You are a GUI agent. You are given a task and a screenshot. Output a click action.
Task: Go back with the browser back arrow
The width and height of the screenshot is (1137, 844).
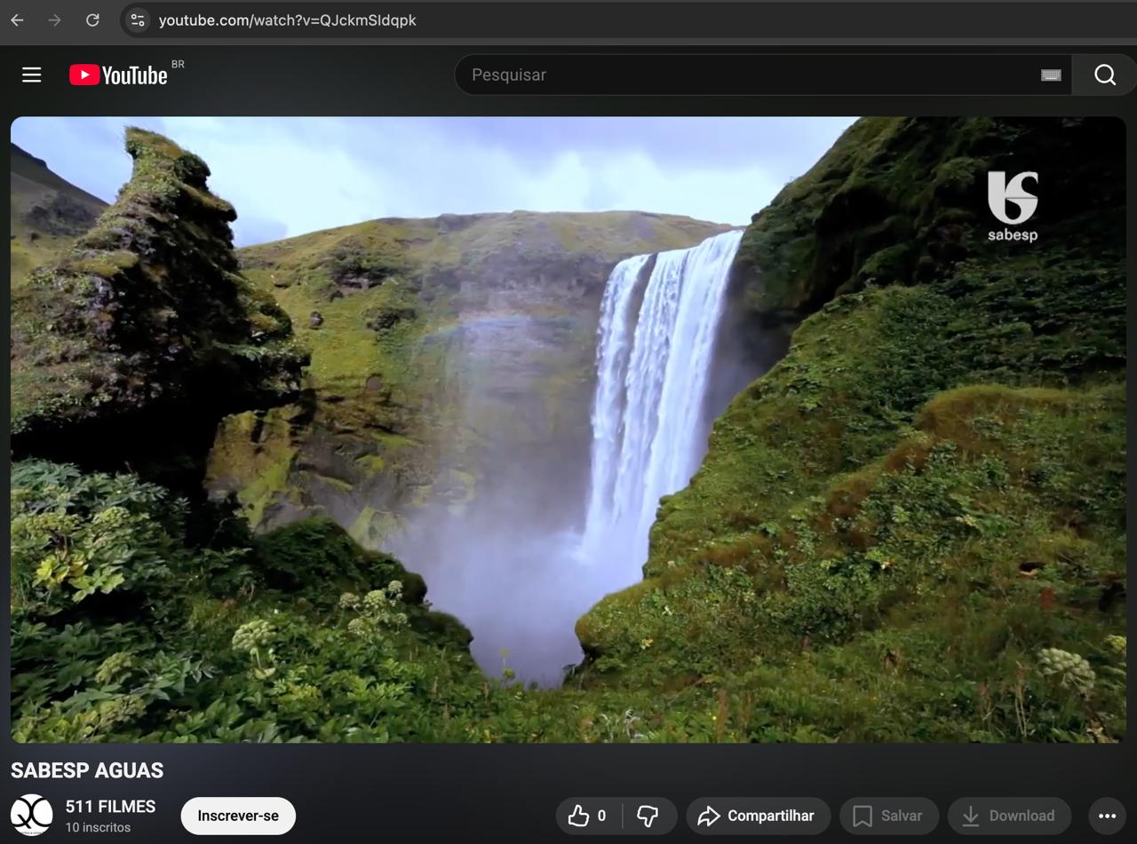pyautogui.click(x=17, y=20)
